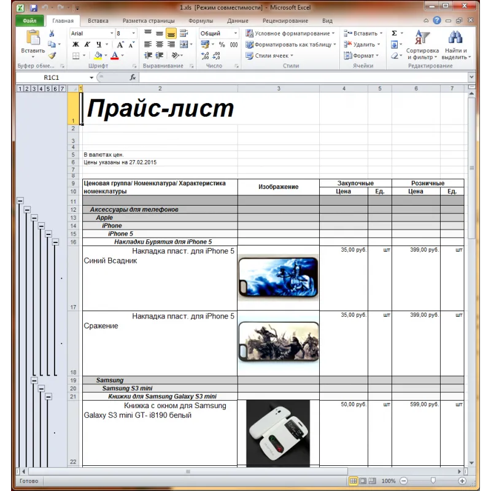Click the insert function fx button

pos(133,77)
